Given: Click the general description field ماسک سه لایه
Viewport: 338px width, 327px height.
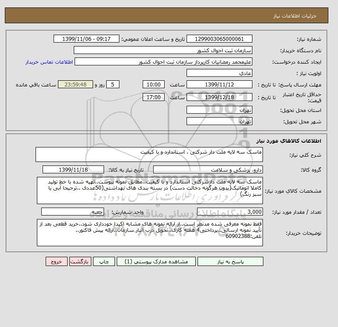Looking at the screenshot, I should [x=149, y=155].
